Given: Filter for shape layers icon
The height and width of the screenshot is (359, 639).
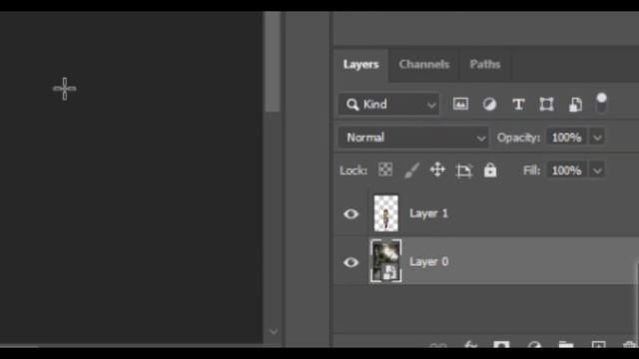Looking at the screenshot, I should 546,104.
